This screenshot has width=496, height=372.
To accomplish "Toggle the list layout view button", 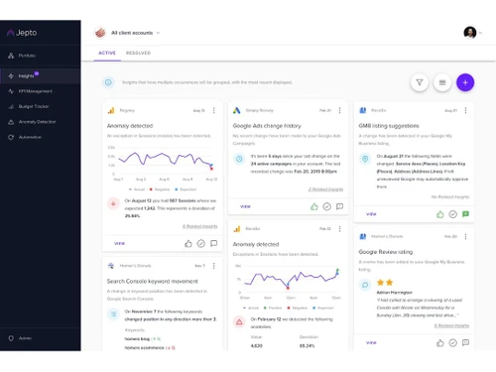I will point(442,82).
